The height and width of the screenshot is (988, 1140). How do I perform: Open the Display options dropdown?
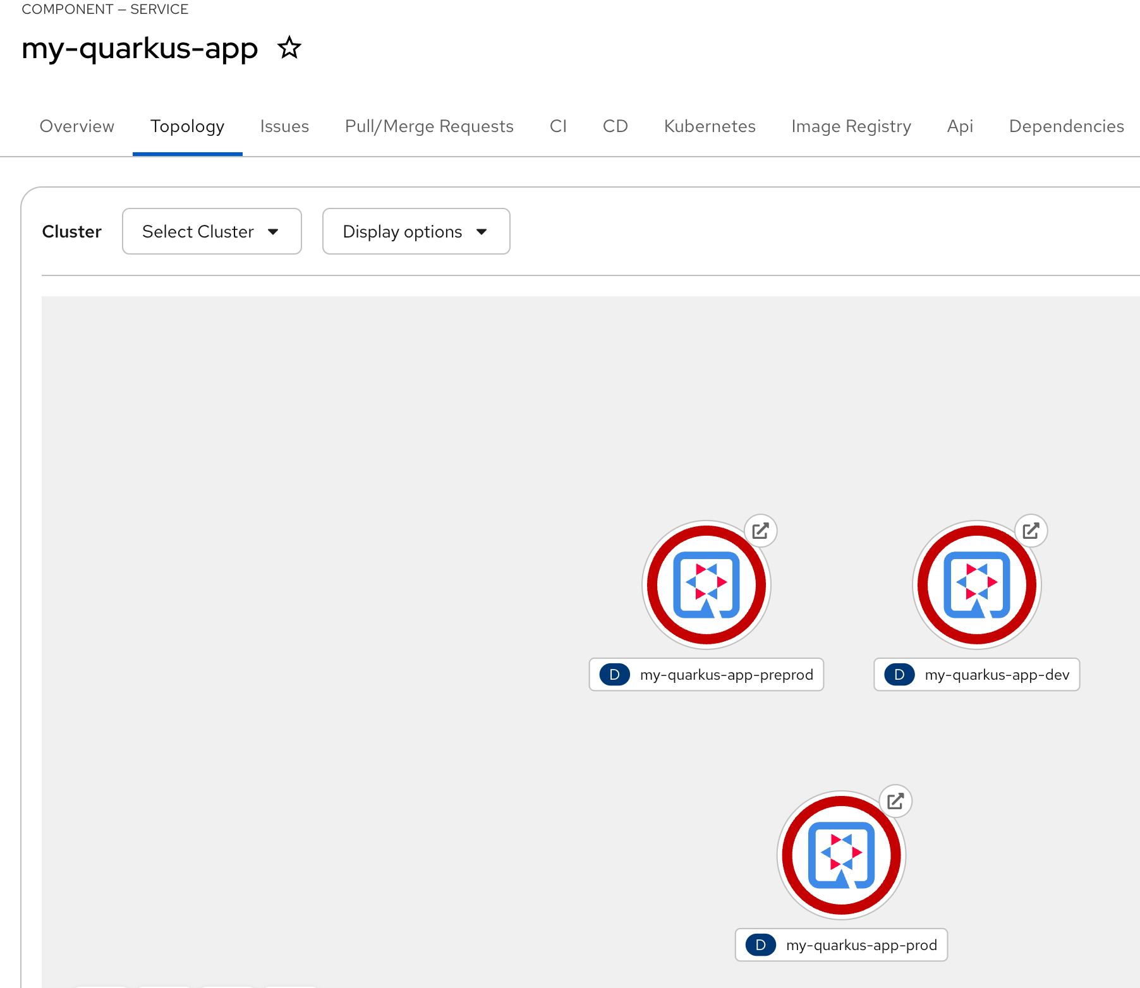(416, 231)
